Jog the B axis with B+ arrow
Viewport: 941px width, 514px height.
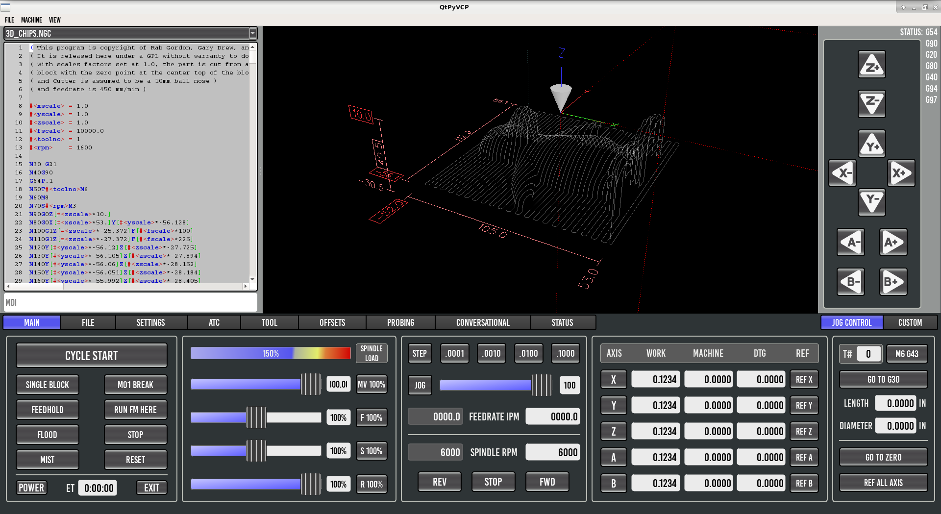pyautogui.click(x=893, y=282)
